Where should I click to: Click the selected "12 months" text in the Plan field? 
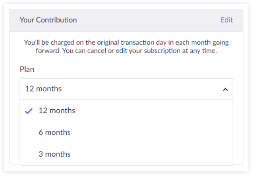click(43, 89)
